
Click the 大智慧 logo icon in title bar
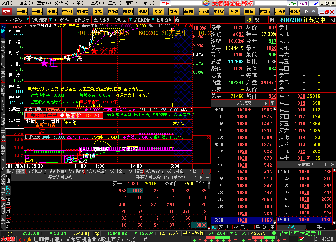click(x=206, y=3)
